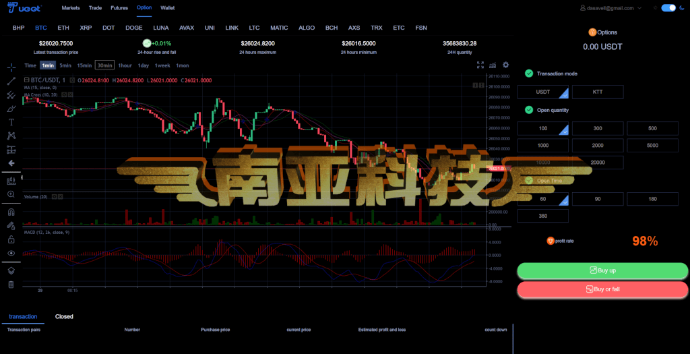Select the trend line drawing tool
This screenshot has width=690, height=354.
coord(11,81)
